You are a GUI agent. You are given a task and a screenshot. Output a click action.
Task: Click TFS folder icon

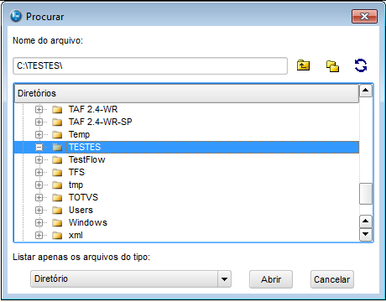click(57, 172)
